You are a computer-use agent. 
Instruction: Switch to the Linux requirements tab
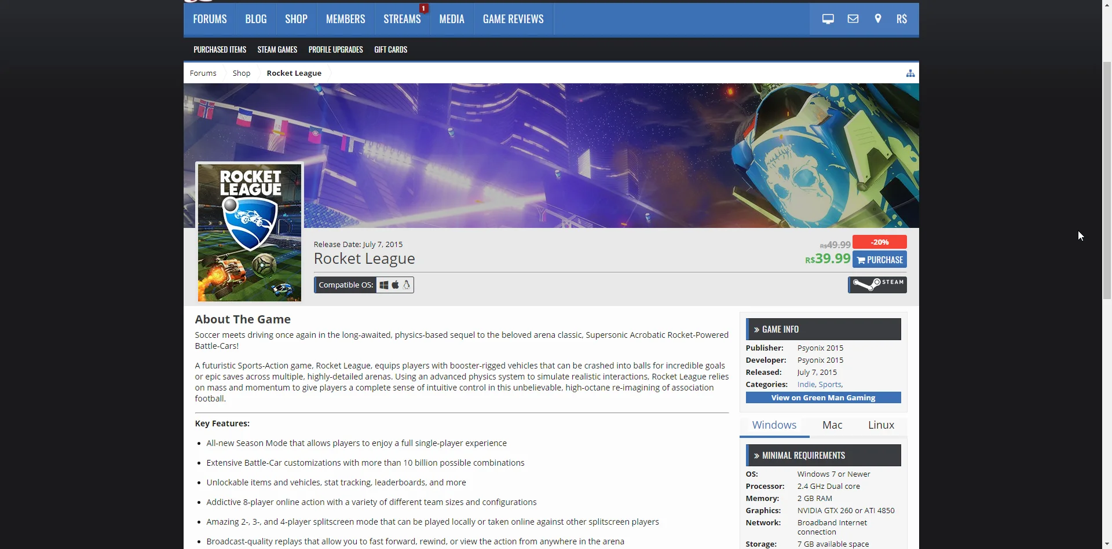[x=881, y=425]
